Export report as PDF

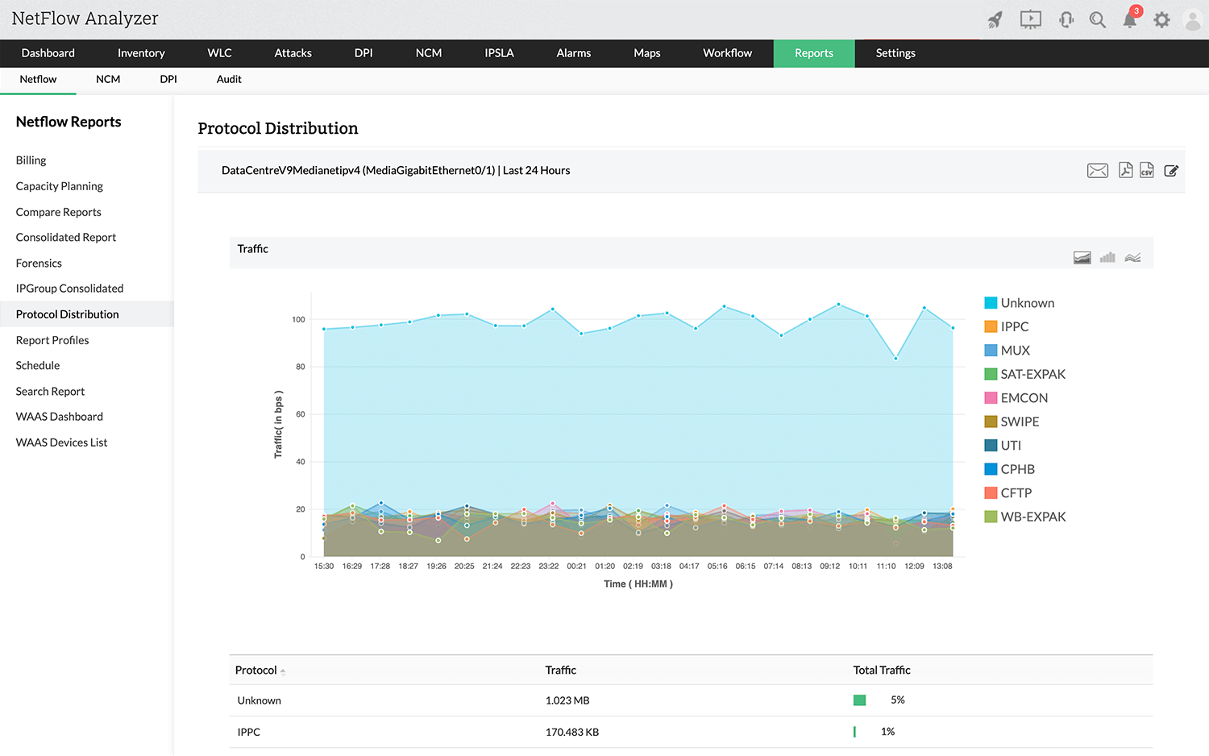point(1125,170)
